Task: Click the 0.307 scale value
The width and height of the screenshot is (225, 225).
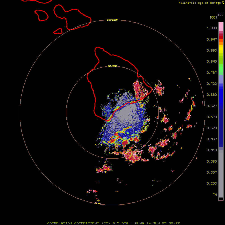Action: [x=212, y=172]
